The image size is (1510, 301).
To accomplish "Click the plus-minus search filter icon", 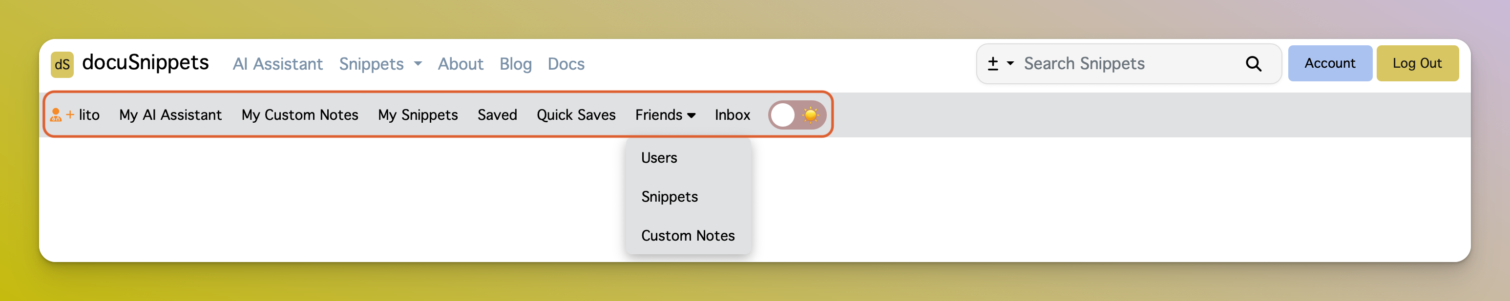I will [x=992, y=64].
